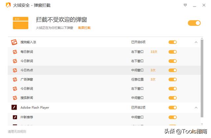Click the Sogou icon beside 搜狗输入法
The image size is (211, 138).
(x=14, y=42)
